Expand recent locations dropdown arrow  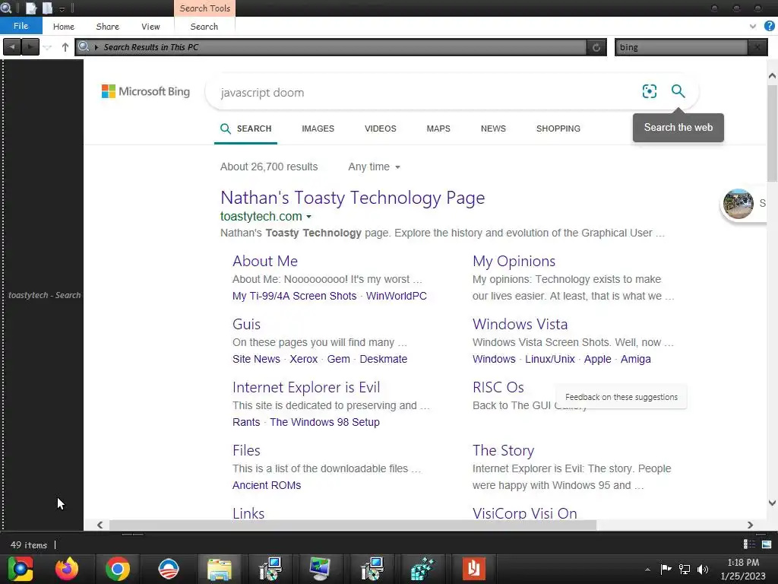[x=48, y=47]
